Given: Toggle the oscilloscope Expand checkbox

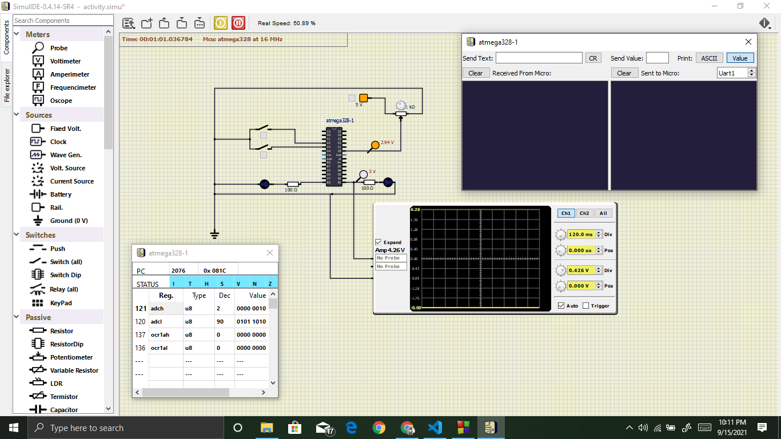Looking at the screenshot, I should [x=378, y=242].
